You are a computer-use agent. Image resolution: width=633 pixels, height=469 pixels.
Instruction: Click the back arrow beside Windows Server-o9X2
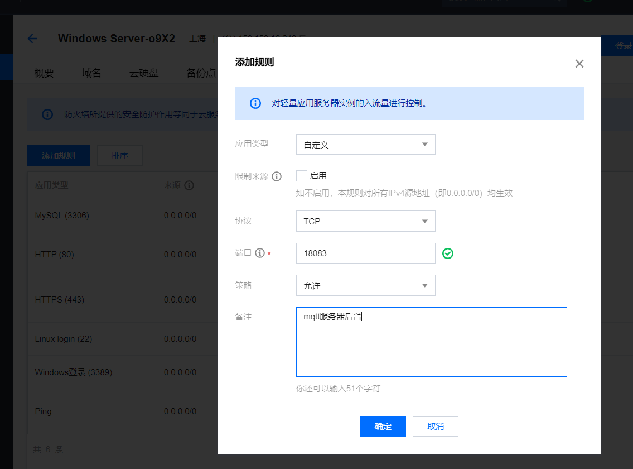pos(32,39)
